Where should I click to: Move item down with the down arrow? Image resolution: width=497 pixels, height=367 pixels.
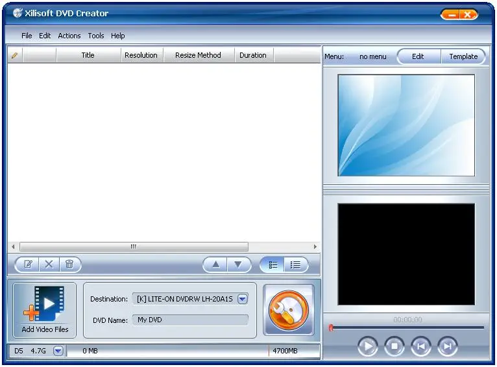click(238, 265)
